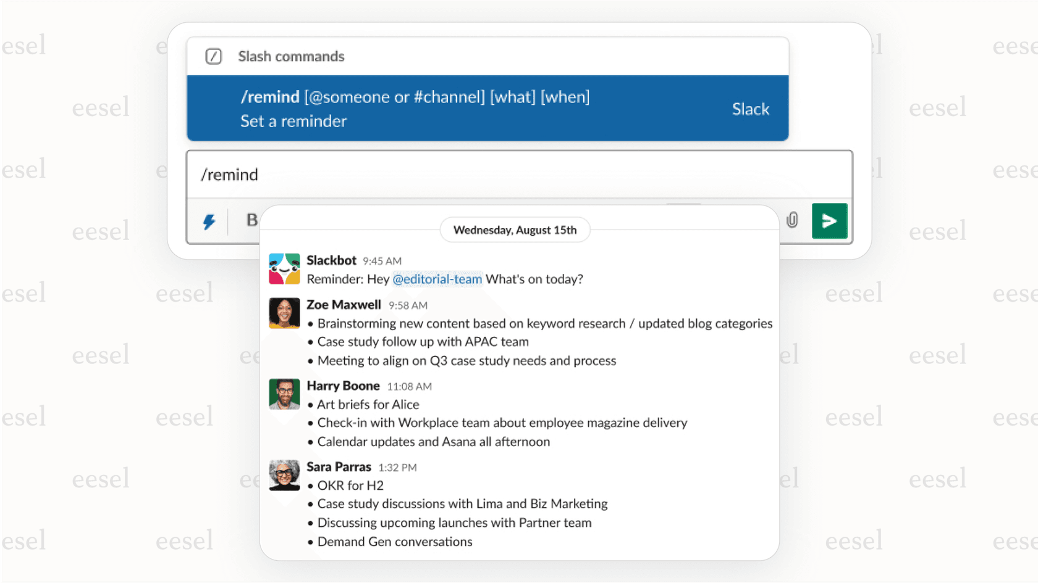
Task: Select the /remind slash command suggestion
Action: pyautogui.click(x=415, y=97)
